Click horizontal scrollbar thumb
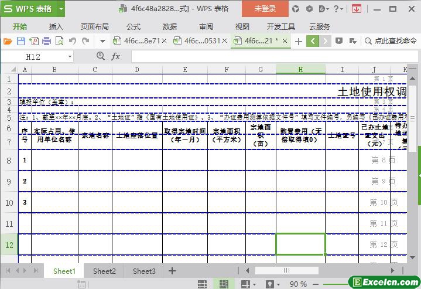The height and width of the screenshot is (289, 421). 286,270
